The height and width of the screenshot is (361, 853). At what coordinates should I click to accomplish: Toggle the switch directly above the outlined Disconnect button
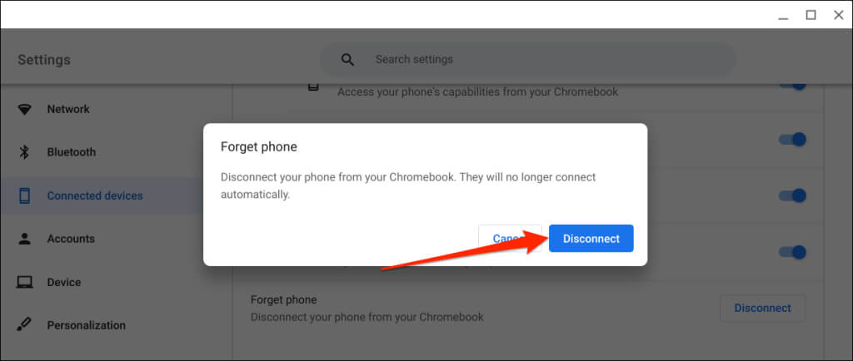click(x=792, y=252)
